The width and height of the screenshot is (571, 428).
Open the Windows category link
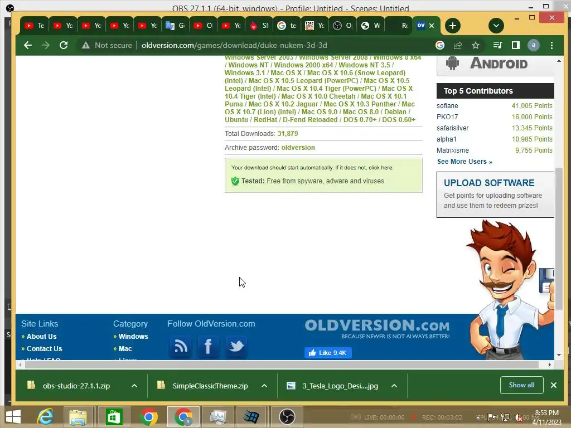tap(133, 336)
